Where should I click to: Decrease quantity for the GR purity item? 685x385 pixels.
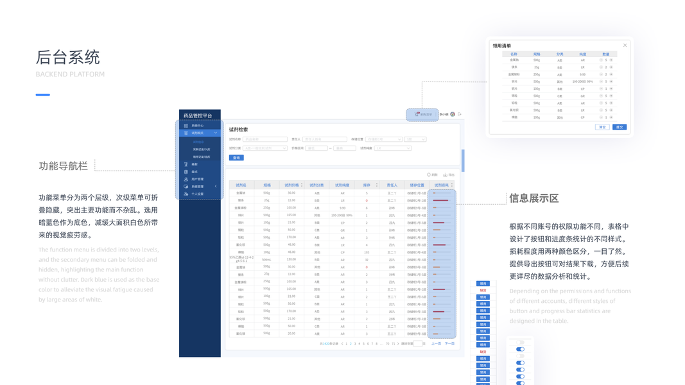pos(601,96)
